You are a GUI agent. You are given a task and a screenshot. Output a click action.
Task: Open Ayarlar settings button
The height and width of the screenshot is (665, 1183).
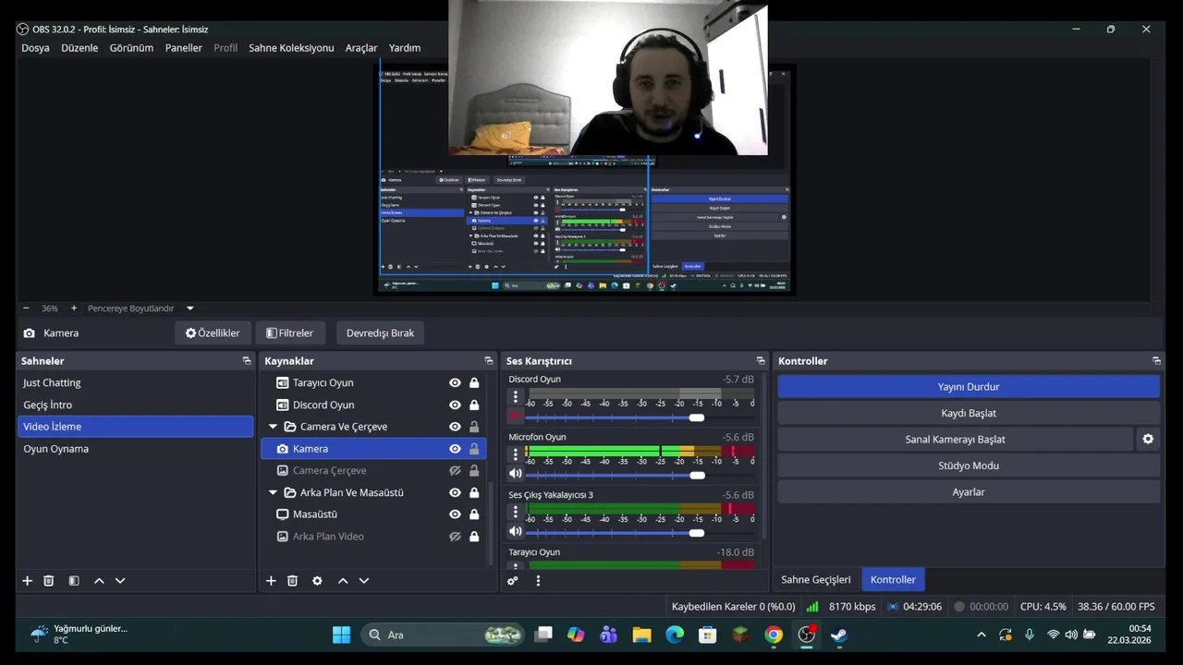coord(969,492)
